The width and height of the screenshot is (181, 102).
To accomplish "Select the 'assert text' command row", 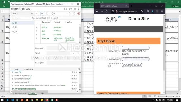I will (57, 40).
